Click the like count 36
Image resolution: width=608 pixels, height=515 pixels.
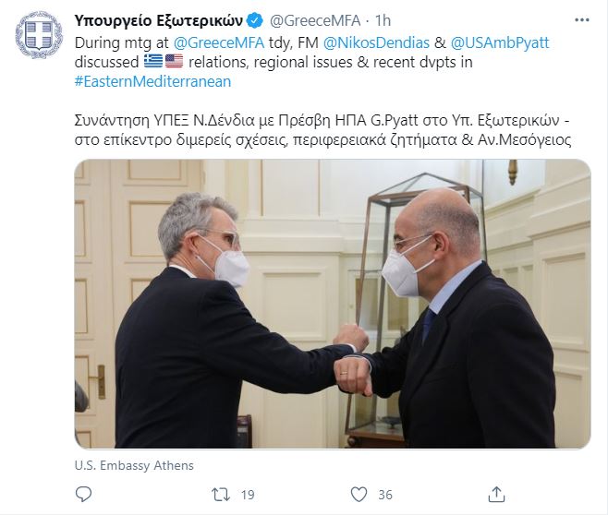385,495
